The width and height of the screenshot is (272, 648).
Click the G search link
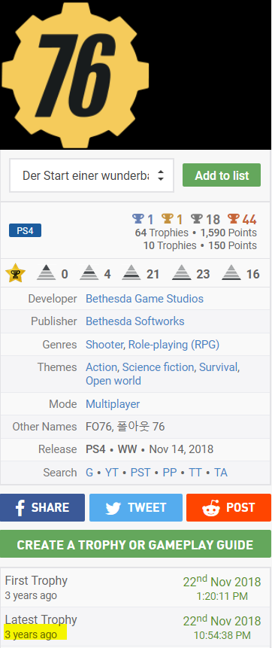point(89,473)
